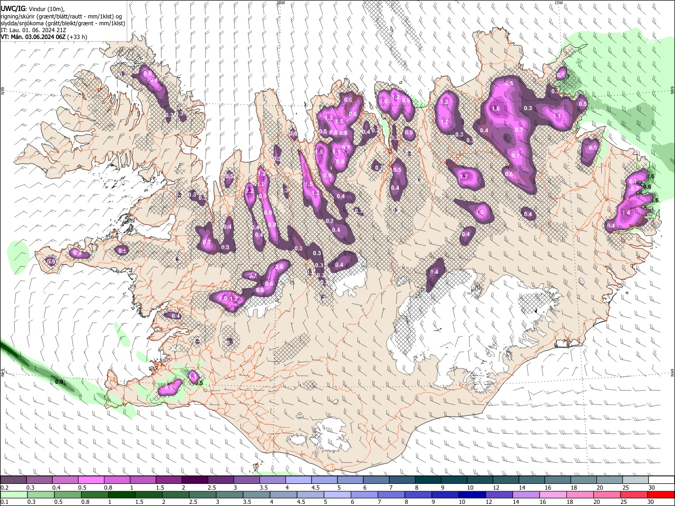The width and height of the screenshot is (675, 506).
Task: Click the darkest purple 2 mm swatch, upper scale
Action: tap(195, 480)
